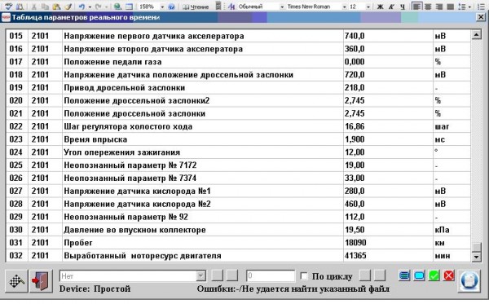Click the numeric input field showing 0
Viewport: 489px width, 304px height.
271,276
